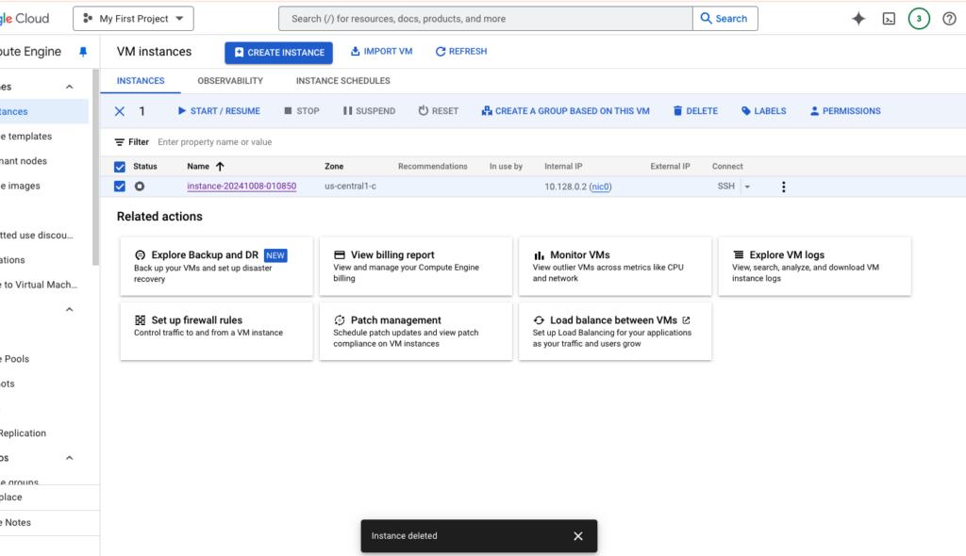Viewport: 966px width, 556px height.
Task: Switch to the Instances tab
Action: [x=141, y=81]
